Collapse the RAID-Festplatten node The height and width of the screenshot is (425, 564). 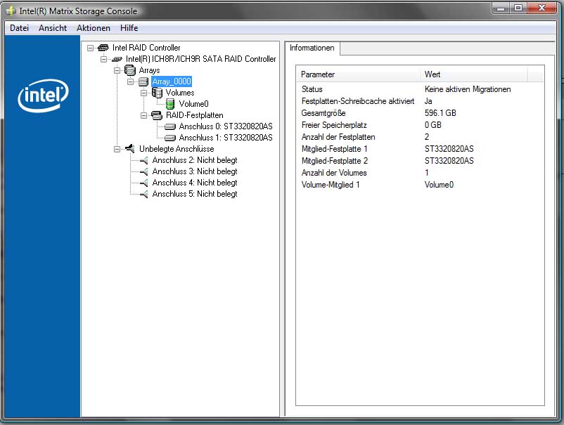[x=143, y=115]
